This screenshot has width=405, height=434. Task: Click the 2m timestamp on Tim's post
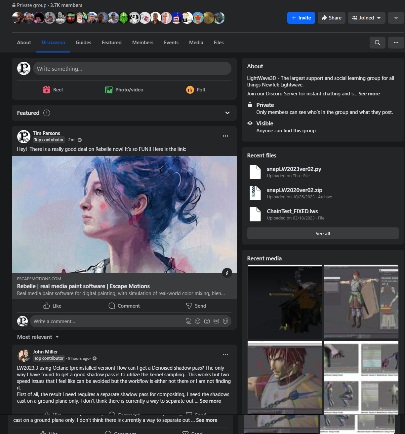pos(71,140)
